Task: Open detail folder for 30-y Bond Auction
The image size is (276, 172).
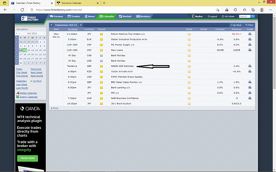Action: pos(189,104)
